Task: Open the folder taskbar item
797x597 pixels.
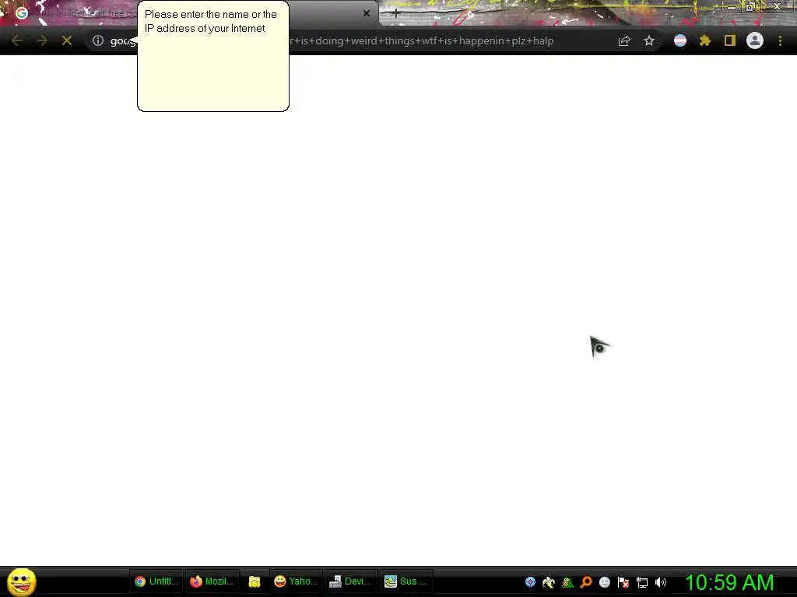Action: click(x=255, y=581)
